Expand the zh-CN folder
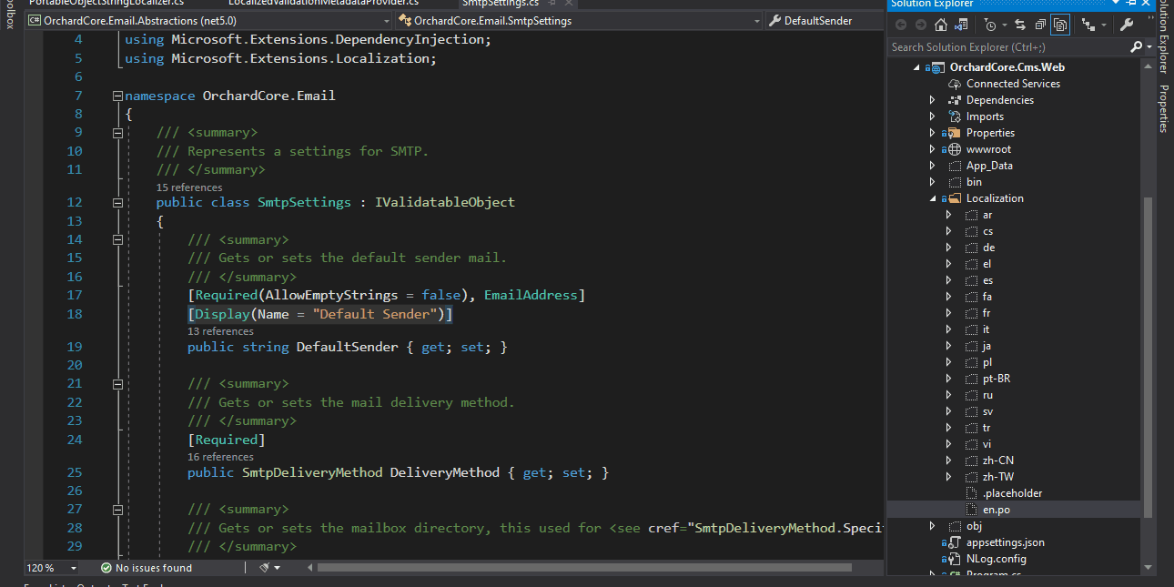 pyautogui.click(x=948, y=460)
